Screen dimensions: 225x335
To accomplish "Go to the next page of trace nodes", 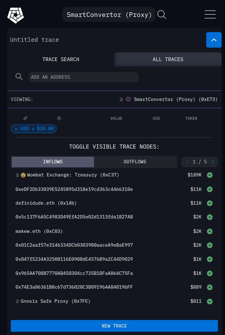I will click(212, 162).
